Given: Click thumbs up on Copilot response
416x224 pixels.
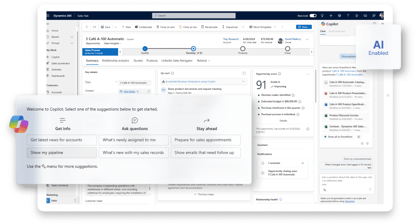Looking at the screenshot, I should [362, 143].
